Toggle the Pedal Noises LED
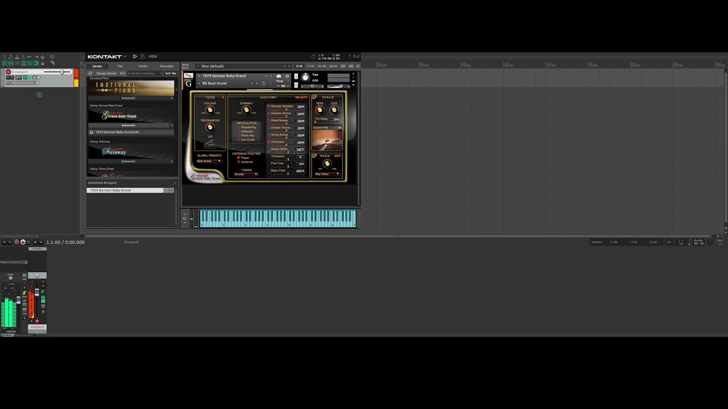Viewport: 728px width, 409px height. point(268,120)
